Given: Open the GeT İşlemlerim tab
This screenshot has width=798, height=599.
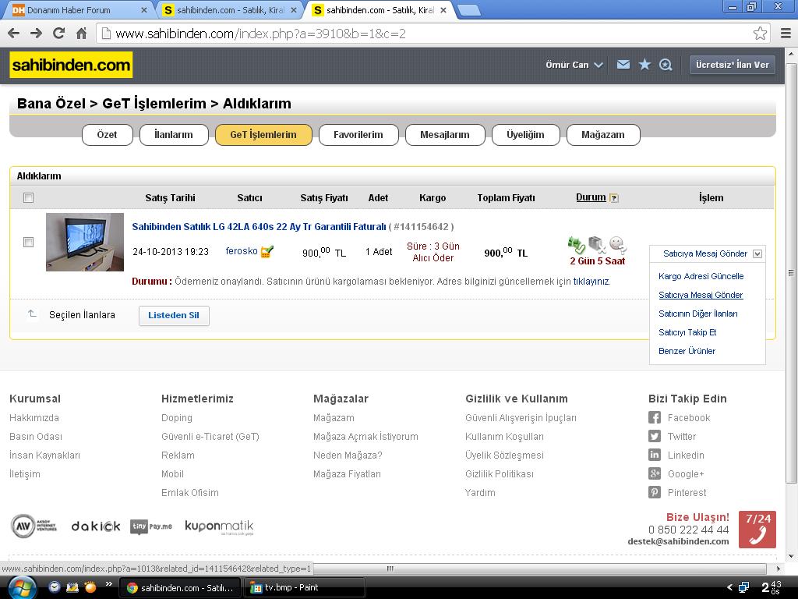Looking at the screenshot, I should (263, 134).
